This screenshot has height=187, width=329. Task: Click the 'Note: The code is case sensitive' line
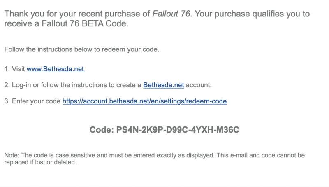coord(155,155)
